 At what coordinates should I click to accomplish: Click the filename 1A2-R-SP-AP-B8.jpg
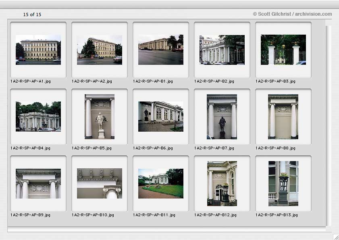[275, 148]
